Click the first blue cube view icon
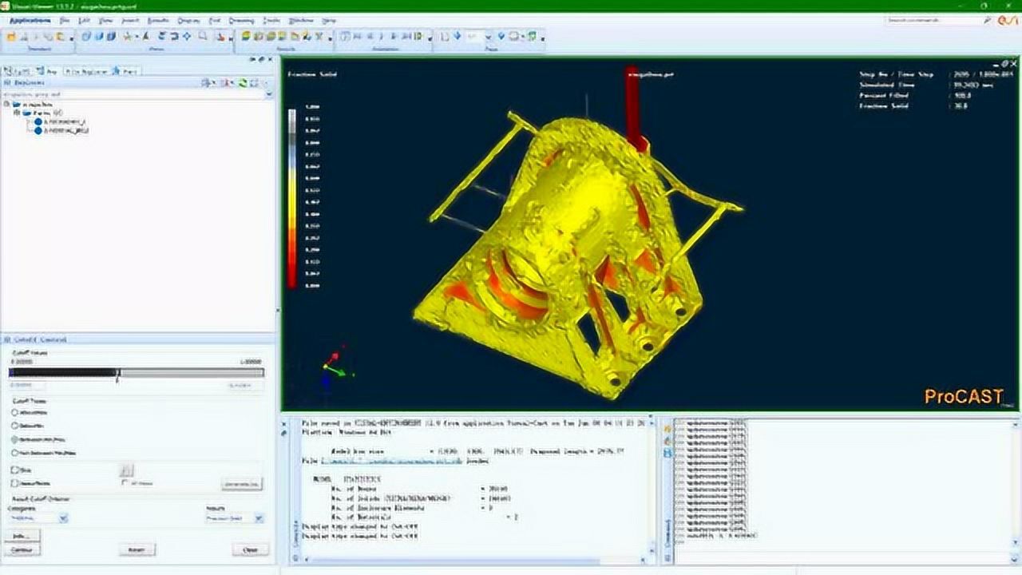Image resolution: width=1022 pixels, height=575 pixels. [86, 36]
